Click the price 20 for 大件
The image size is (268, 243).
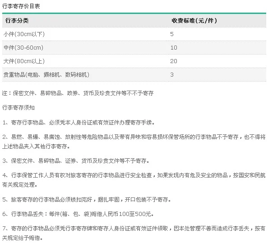tap(174, 61)
